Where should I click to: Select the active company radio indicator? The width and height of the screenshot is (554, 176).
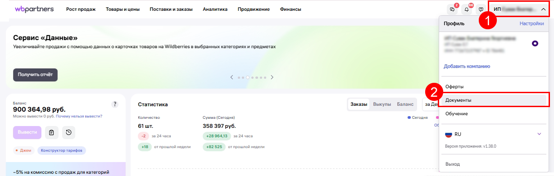(x=535, y=44)
